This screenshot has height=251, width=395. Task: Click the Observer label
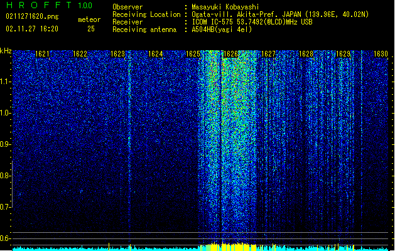(x=127, y=7)
